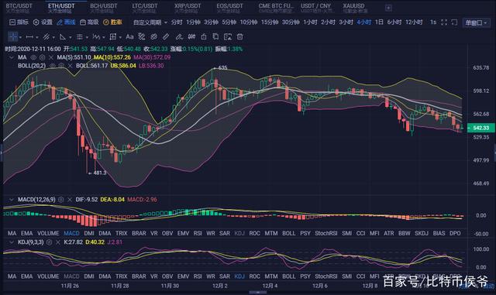Select the horizontal levels lines tool
The image size is (496, 295).
coord(79,37)
